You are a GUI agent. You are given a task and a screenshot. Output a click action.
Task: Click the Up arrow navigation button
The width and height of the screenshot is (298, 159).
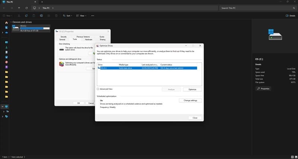tap(19, 8)
